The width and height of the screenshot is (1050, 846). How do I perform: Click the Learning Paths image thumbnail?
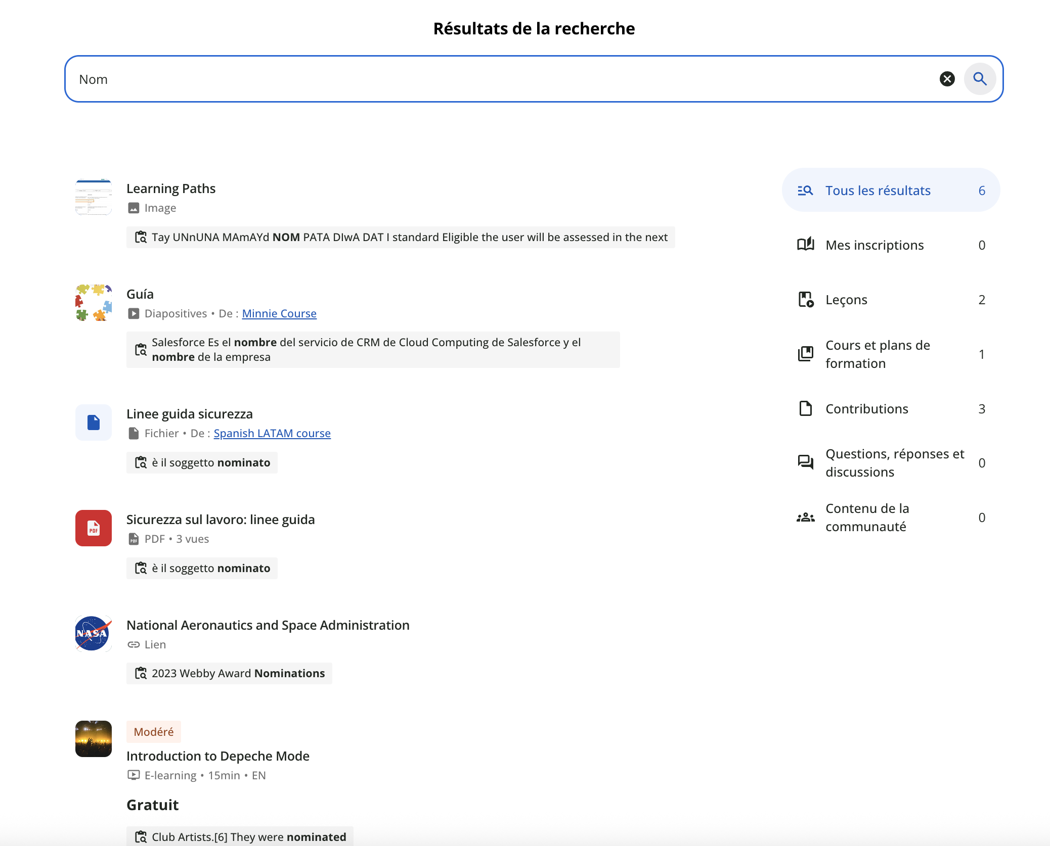[x=94, y=197]
